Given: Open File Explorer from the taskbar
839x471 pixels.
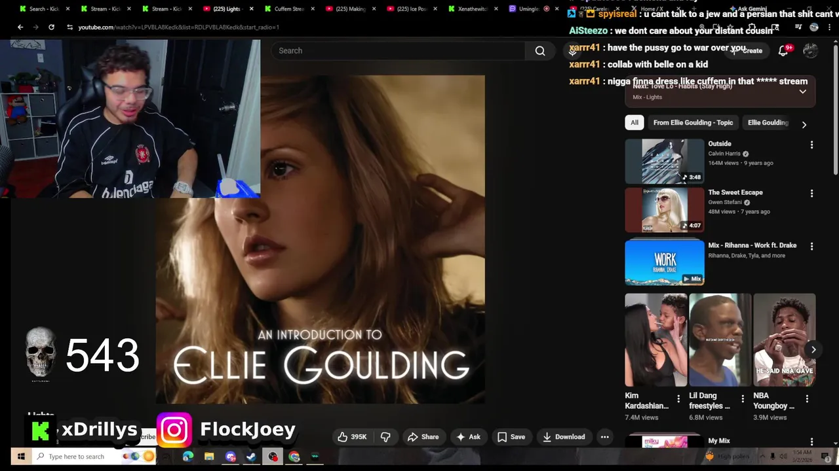Looking at the screenshot, I should (209, 457).
